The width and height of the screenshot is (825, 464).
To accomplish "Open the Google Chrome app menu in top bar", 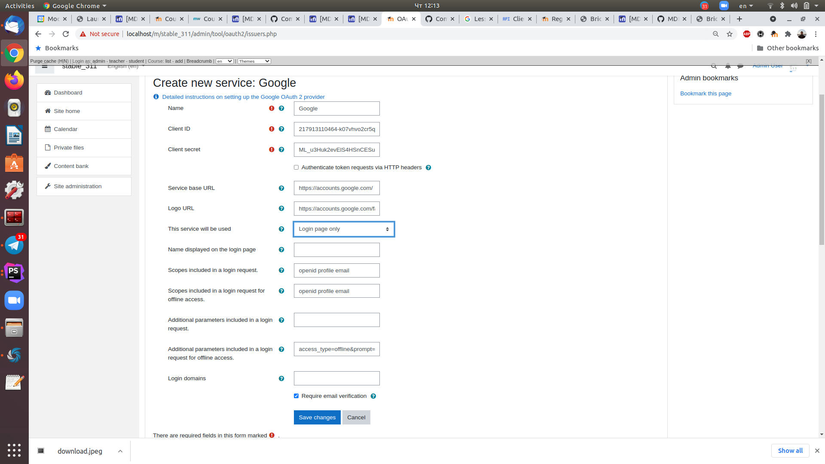I will pyautogui.click(x=75, y=6).
